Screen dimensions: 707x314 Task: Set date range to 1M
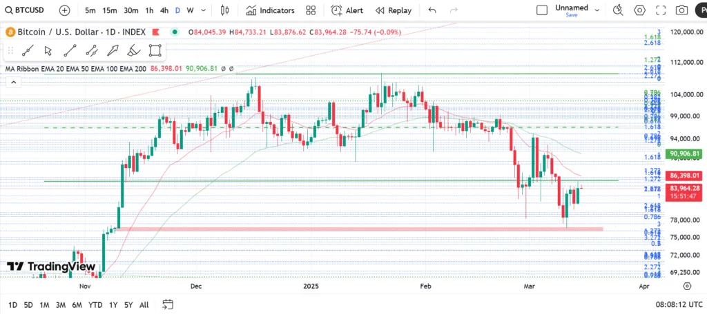pyautogui.click(x=44, y=305)
